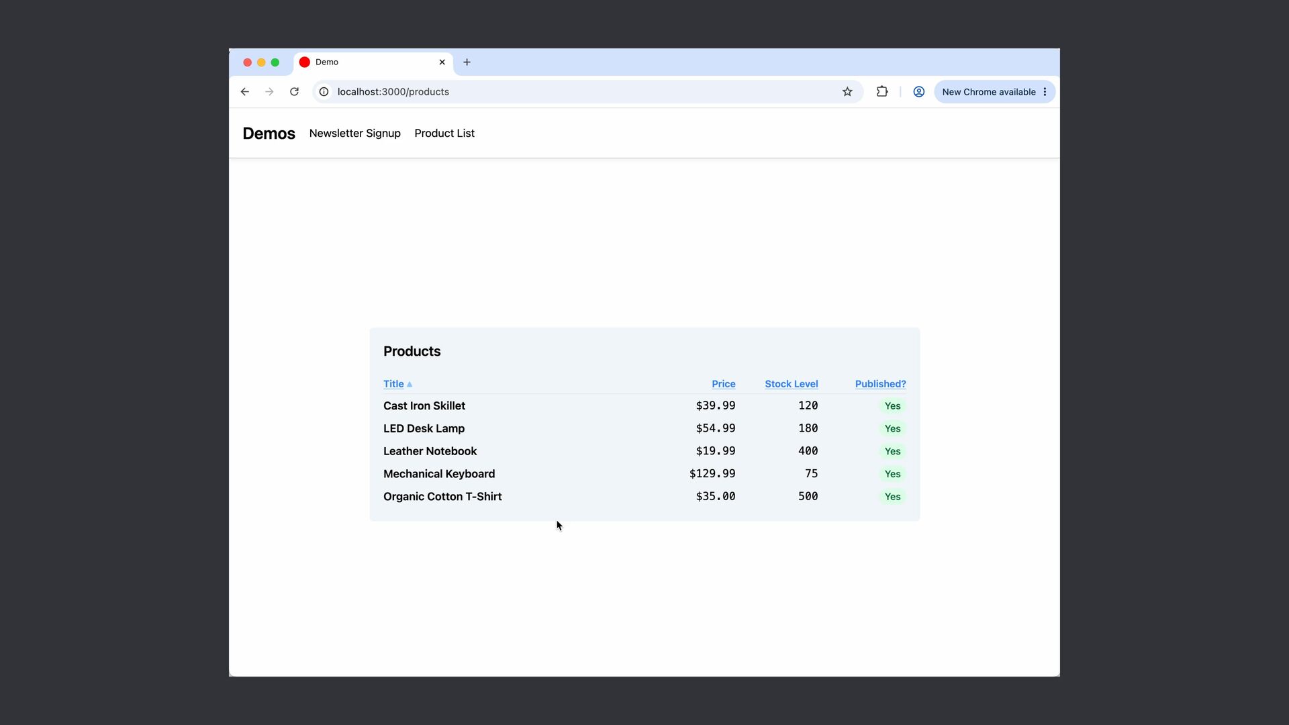Viewport: 1289px width, 725px height.
Task: Click the Demos site logo
Action: click(x=269, y=134)
